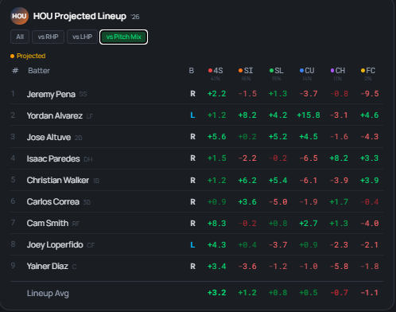
Task: Open Carlos Correa player row
Action: 196,201
